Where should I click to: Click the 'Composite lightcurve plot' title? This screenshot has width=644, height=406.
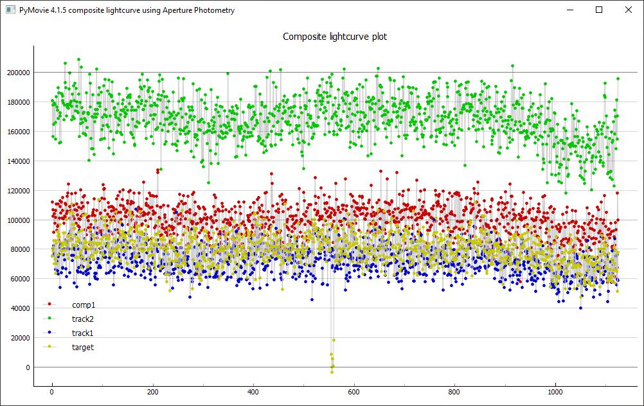[x=335, y=37]
